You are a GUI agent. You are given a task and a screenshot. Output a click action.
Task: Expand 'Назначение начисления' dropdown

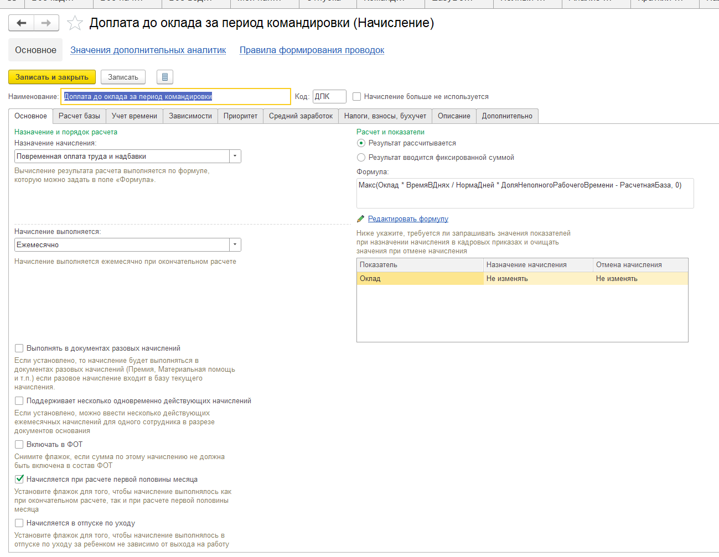(235, 157)
